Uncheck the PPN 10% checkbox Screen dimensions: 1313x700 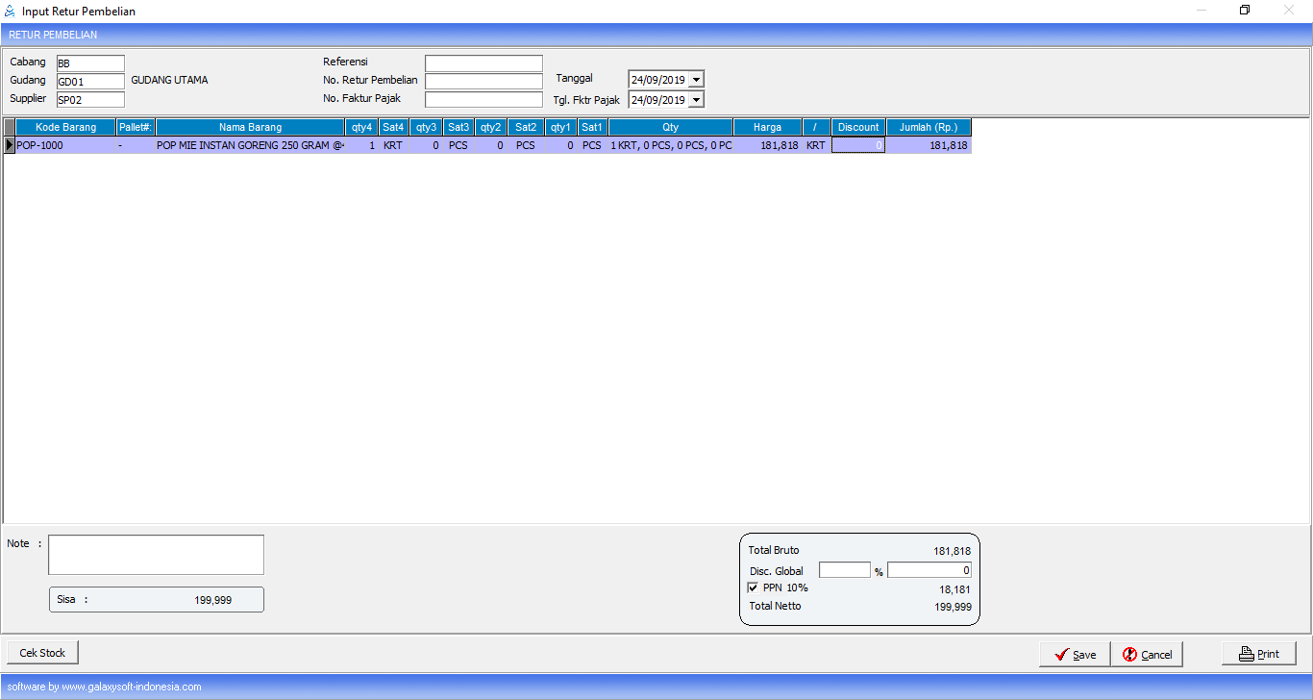pos(754,587)
